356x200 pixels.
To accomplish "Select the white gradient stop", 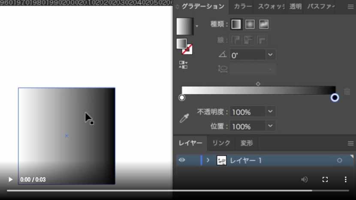I will coord(181,98).
